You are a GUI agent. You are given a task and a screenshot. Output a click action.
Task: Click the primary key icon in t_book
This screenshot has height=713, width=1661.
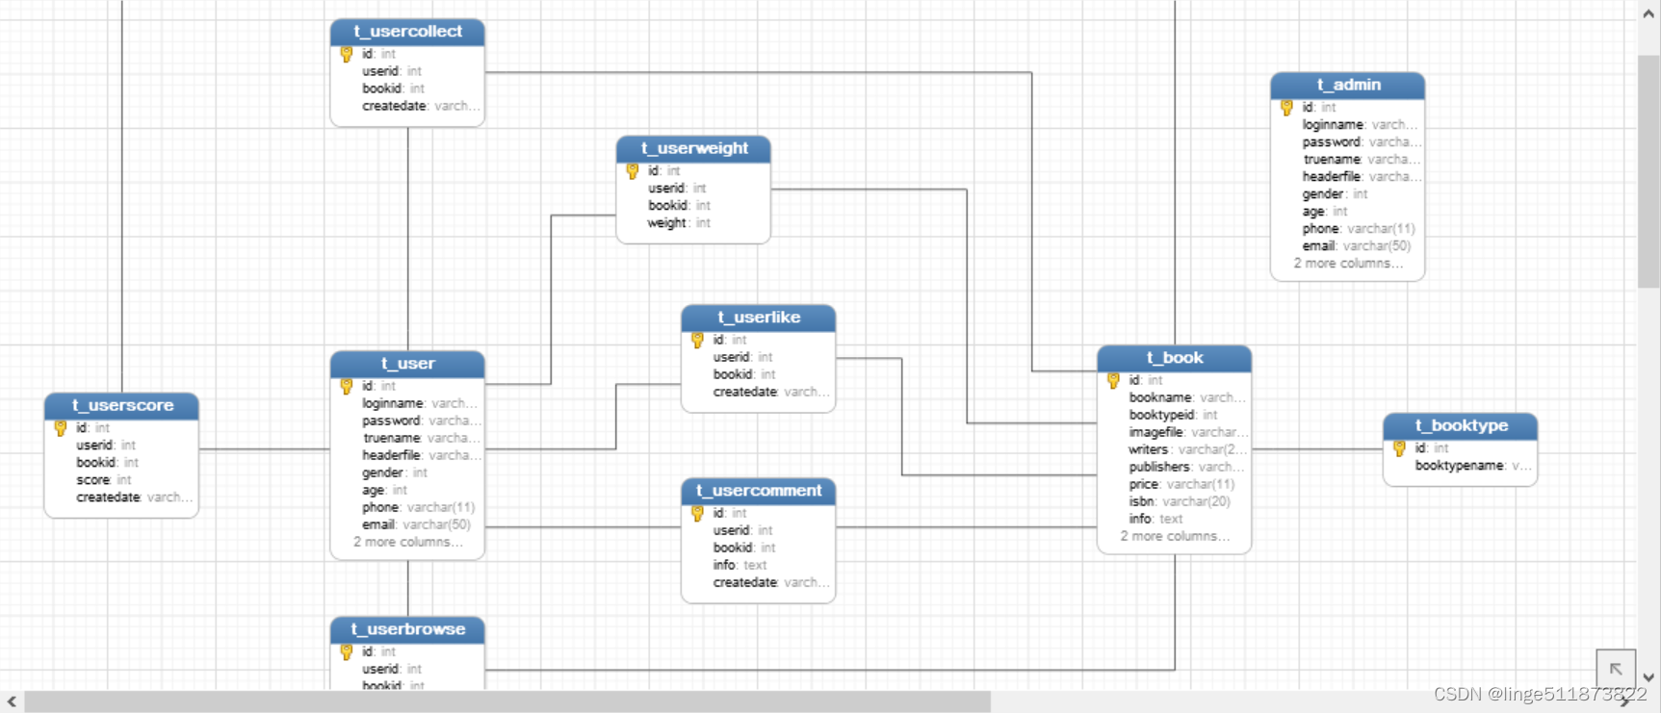pyautogui.click(x=1114, y=381)
